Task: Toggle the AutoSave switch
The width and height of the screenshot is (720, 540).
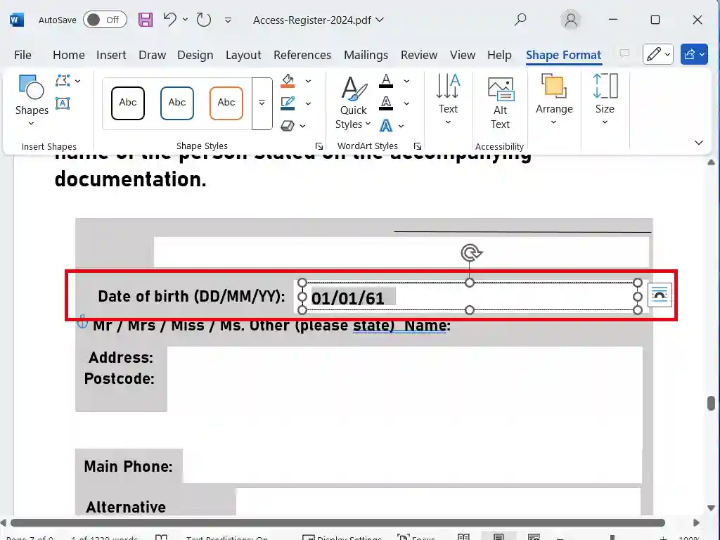Action: (x=105, y=20)
